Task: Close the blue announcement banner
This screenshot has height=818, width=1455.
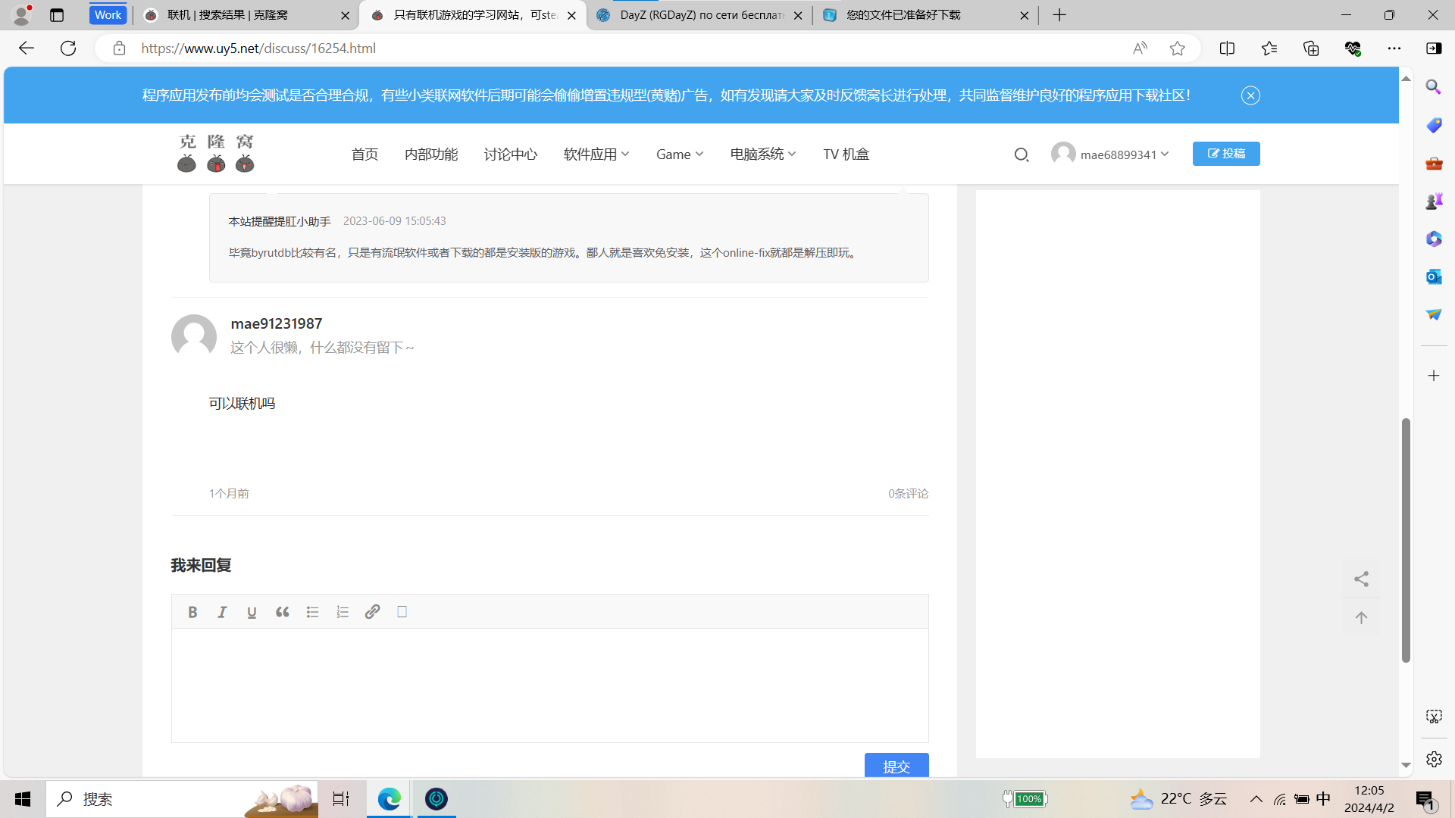Action: pyautogui.click(x=1250, y=95)
